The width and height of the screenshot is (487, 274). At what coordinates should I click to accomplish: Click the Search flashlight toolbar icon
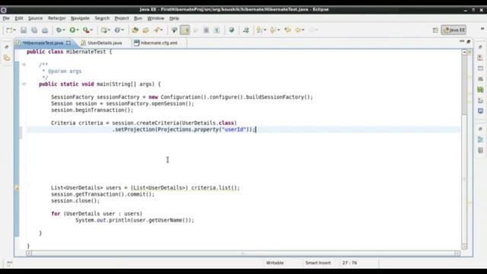tap(157, 30)
